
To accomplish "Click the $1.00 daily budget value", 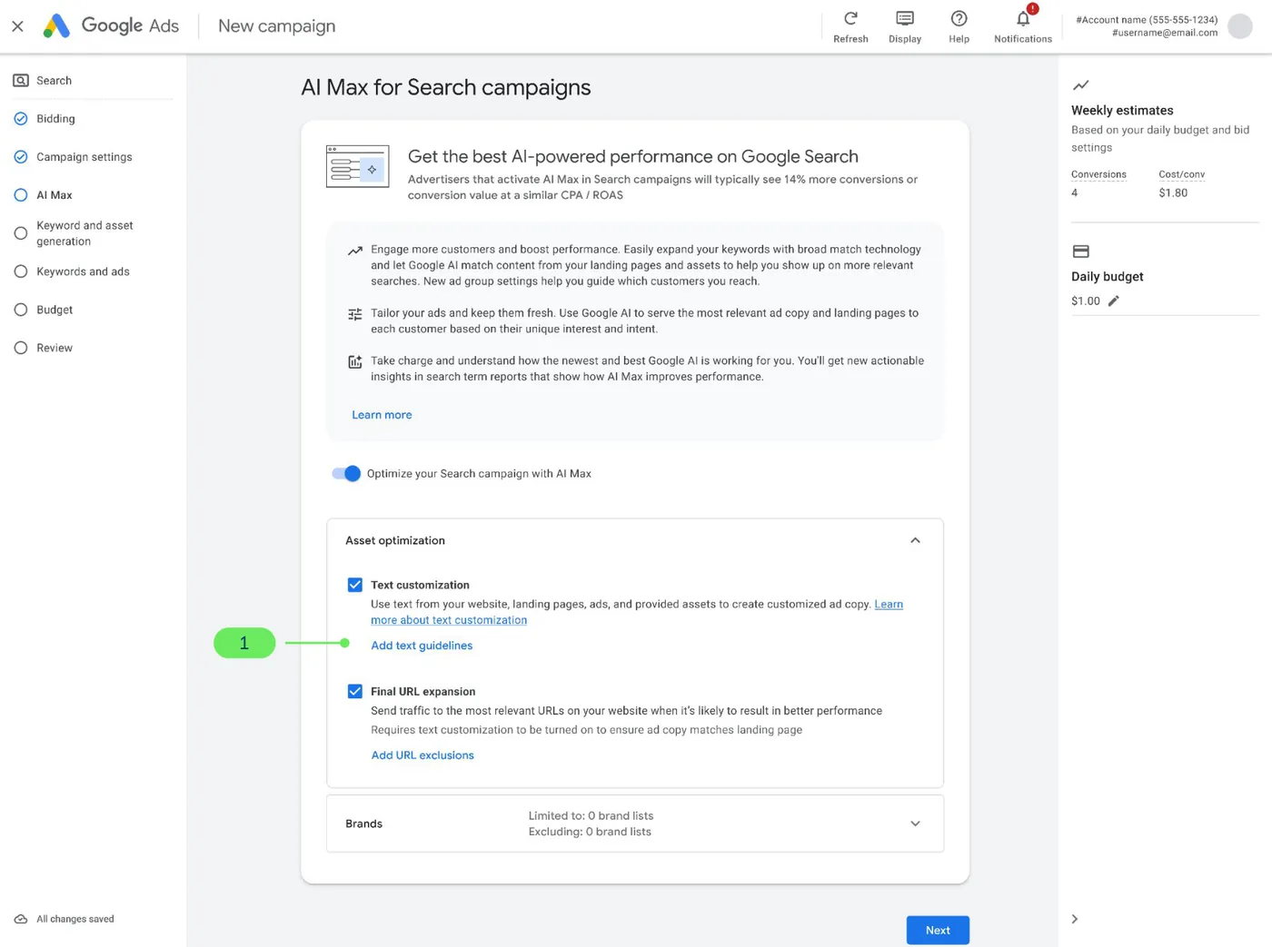I will click(x=1086, y=301).
